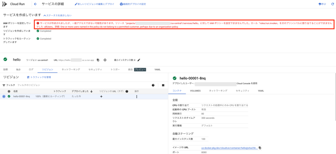Click the リビジョンの URL help icon
This screenshot has height=154, width=336.
(127, 92)
